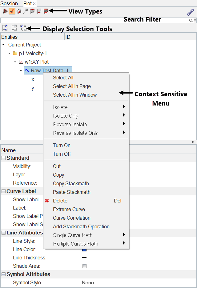
Task: Click the rightmost red view type icon
Action: pos(46,11)
